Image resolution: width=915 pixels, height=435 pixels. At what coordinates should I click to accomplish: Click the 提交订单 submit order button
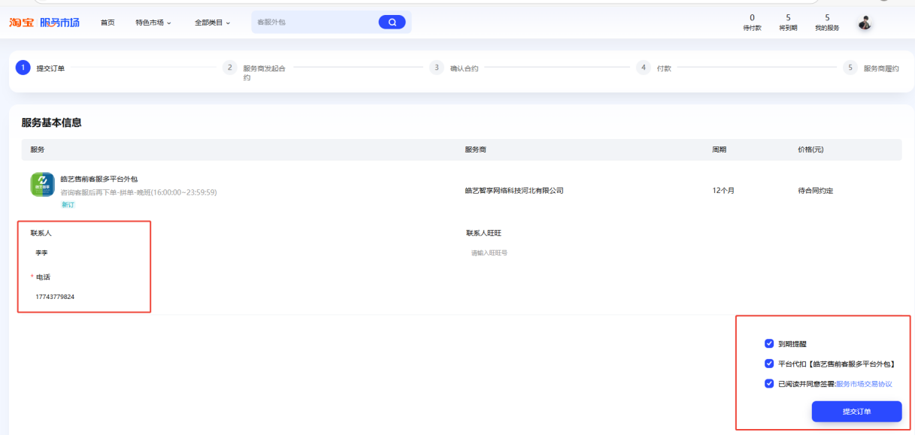point(856,411)
